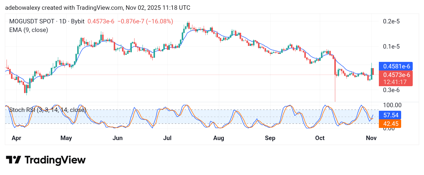Click the blue EMA price marker 0.4581e-6
This screenshot has width=424, height=175.
pos(396,66)
